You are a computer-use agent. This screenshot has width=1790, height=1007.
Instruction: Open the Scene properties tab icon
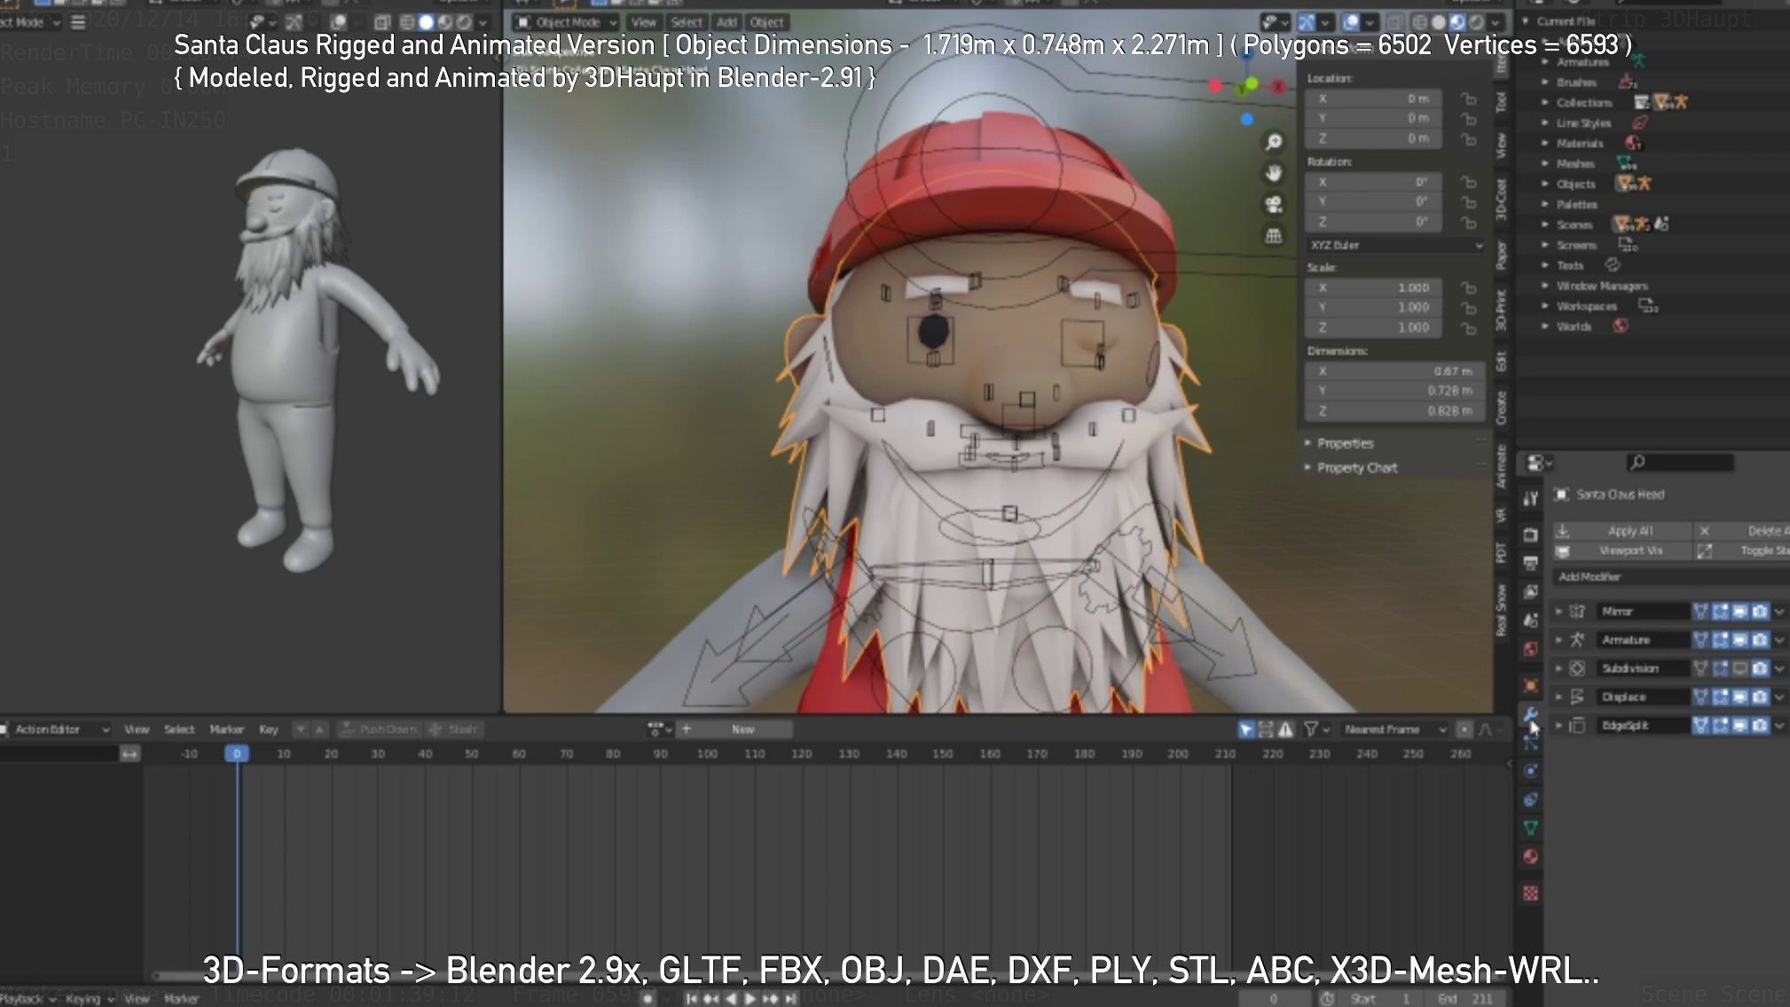click(1530, 621)
